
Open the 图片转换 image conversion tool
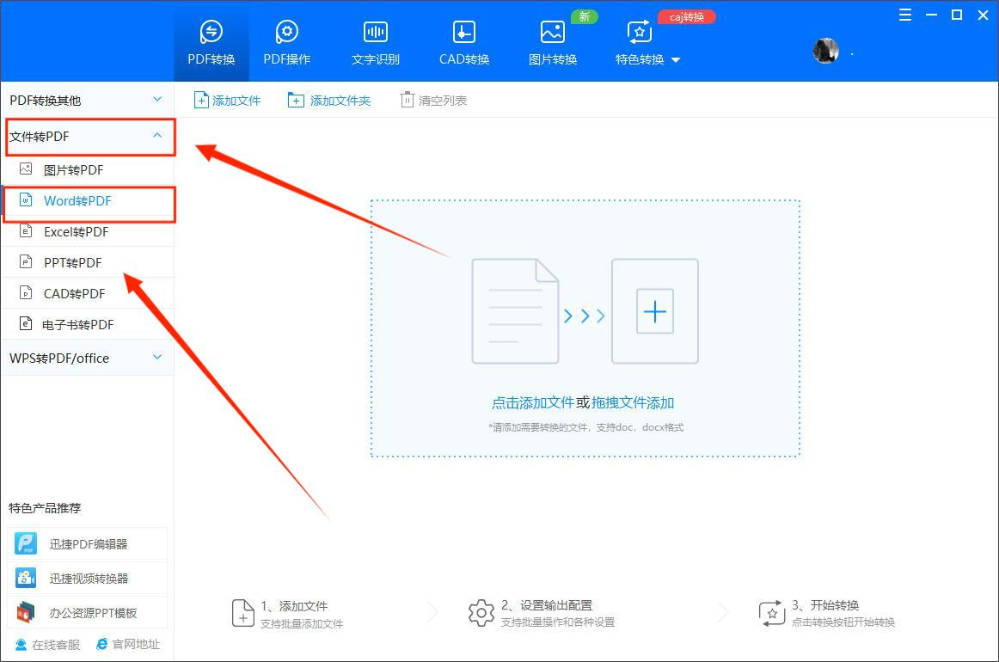[551, 40]
